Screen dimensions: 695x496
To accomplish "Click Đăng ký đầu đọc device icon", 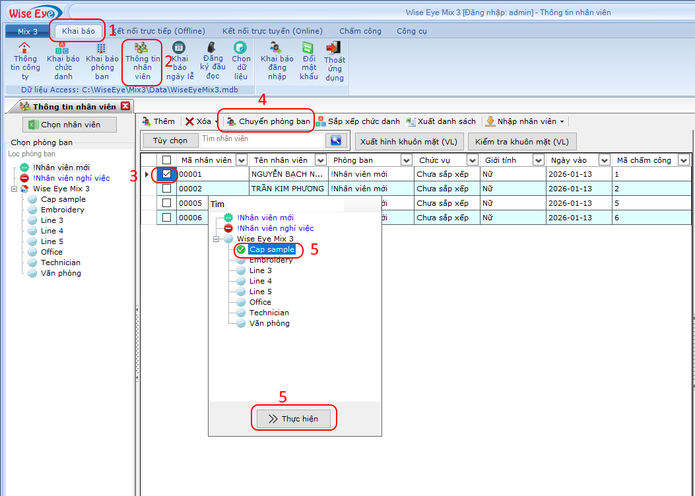I will (212, 47).
